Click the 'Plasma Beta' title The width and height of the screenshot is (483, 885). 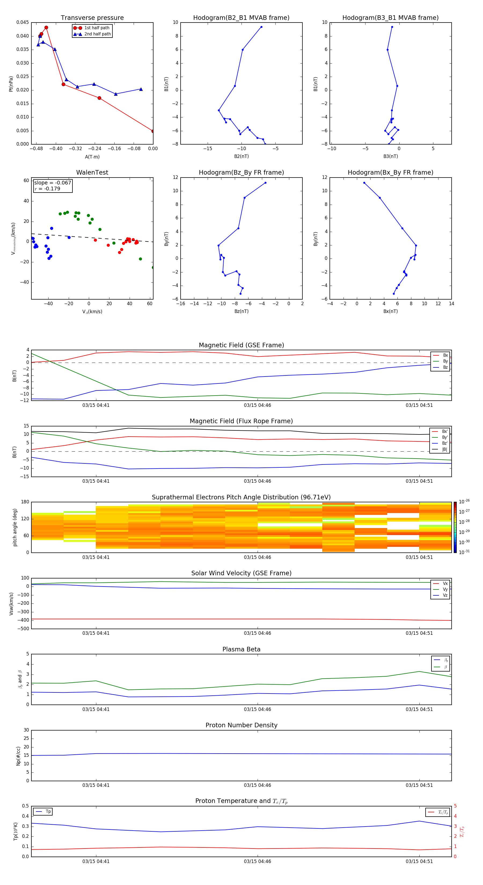[x=241, y=650]
